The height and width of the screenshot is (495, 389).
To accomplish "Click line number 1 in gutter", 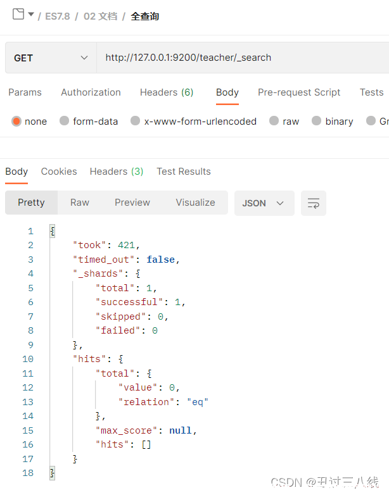I will click(x=30, y=232).
